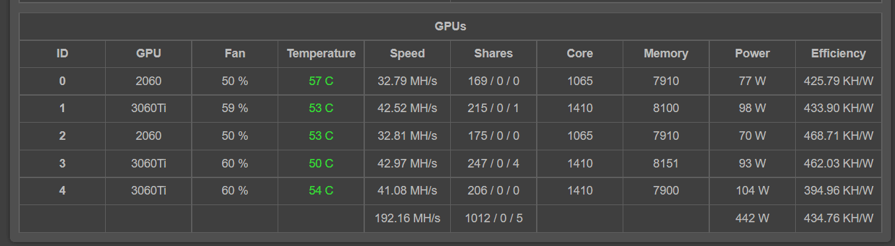The height and width of the screenshot is (246, 895).
Task: Click the Core column header
Action: click(580, 53)
